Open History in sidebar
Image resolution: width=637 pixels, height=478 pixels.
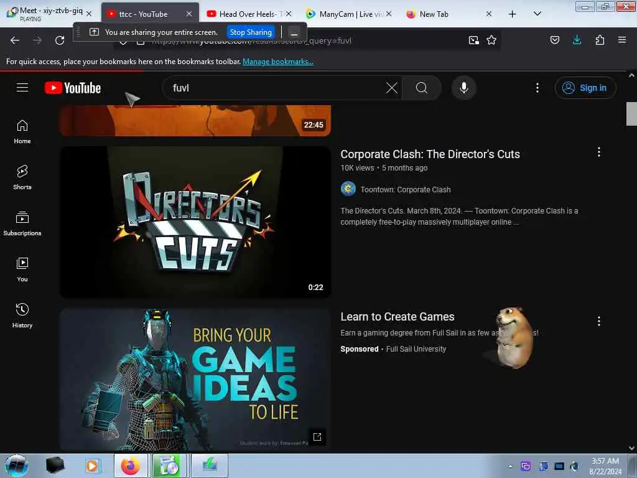tap(22, 316)
